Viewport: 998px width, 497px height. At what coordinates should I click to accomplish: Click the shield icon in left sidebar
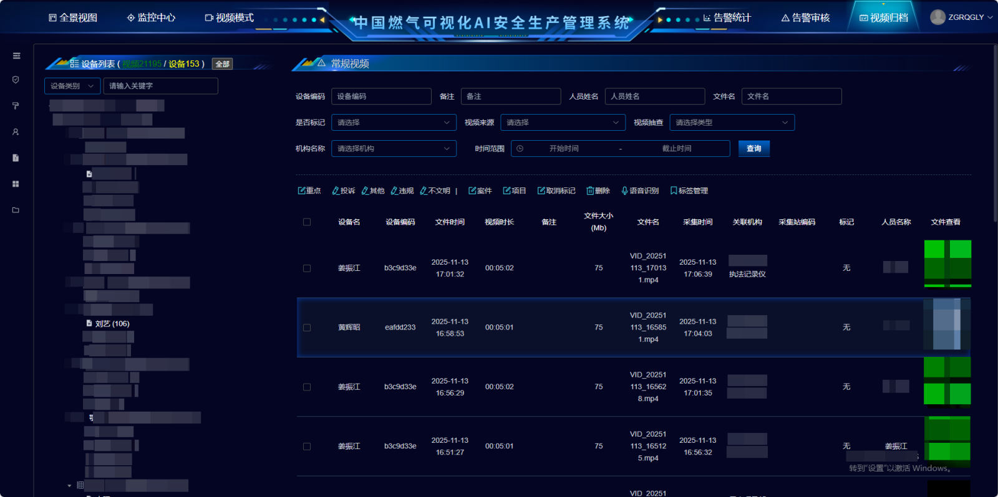pyautogui.click(x=16, y=80)
